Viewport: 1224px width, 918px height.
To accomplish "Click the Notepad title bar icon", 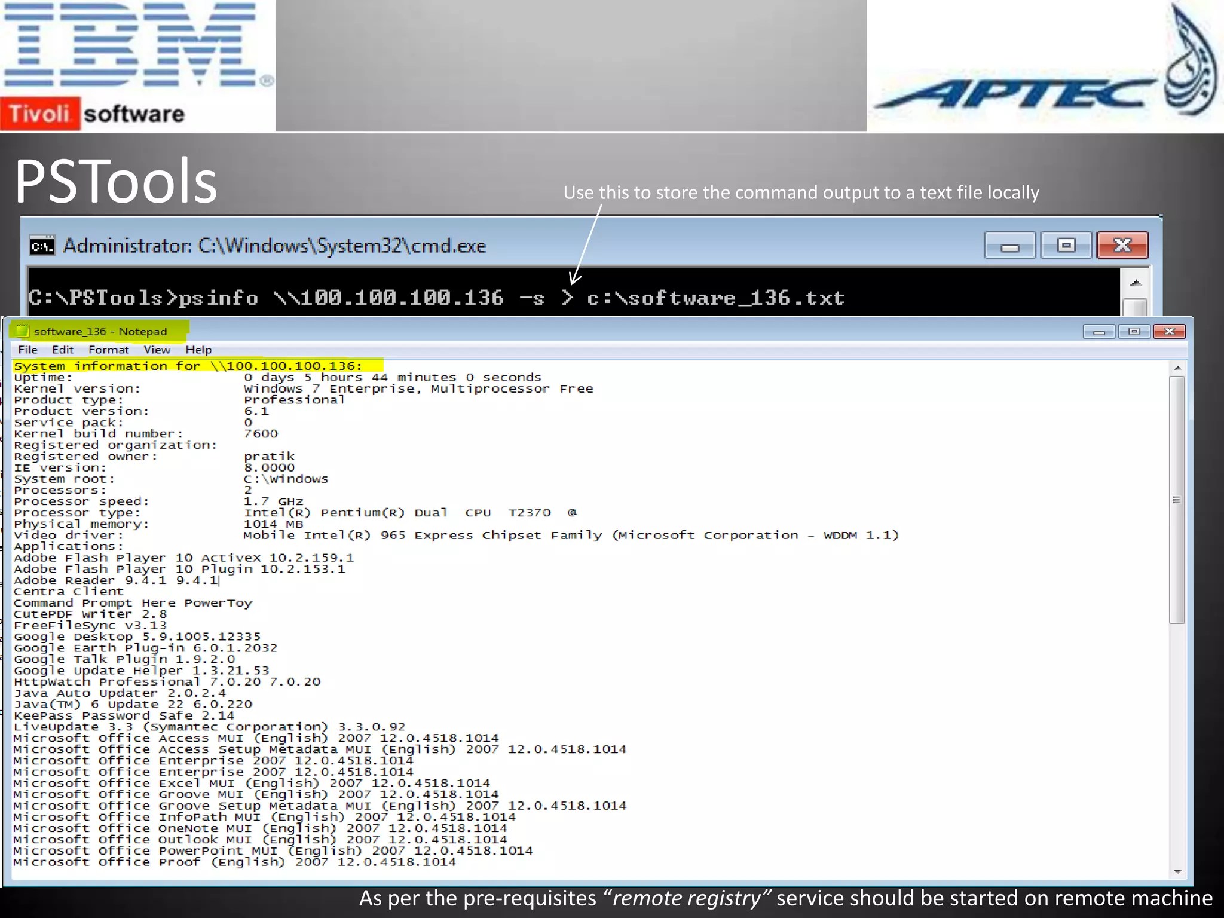I will 22,331.
